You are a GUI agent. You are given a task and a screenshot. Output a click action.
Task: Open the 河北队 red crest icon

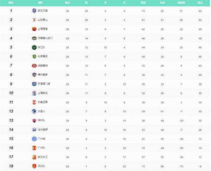coord(34,166)
